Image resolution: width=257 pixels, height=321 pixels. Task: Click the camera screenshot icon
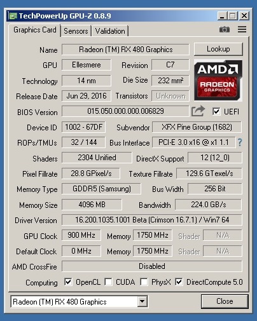coord(225,29)
